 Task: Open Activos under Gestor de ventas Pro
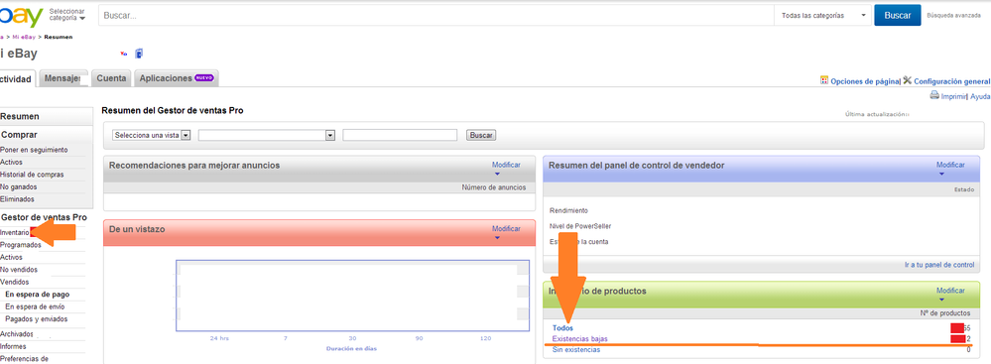pos(11,257)
